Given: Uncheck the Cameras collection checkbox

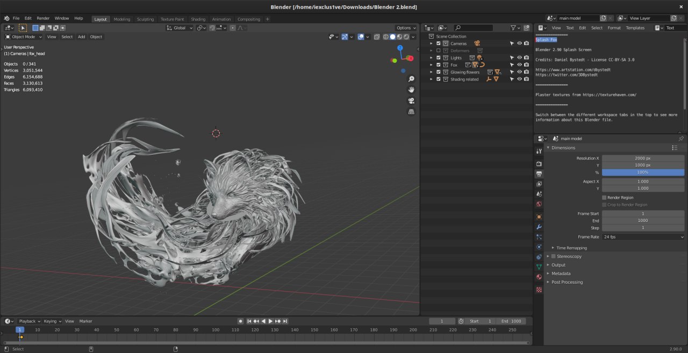Looking at the screenshot, I should point(439,44).
